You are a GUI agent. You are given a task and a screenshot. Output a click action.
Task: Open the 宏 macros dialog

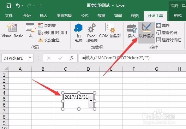click(31, 31)
